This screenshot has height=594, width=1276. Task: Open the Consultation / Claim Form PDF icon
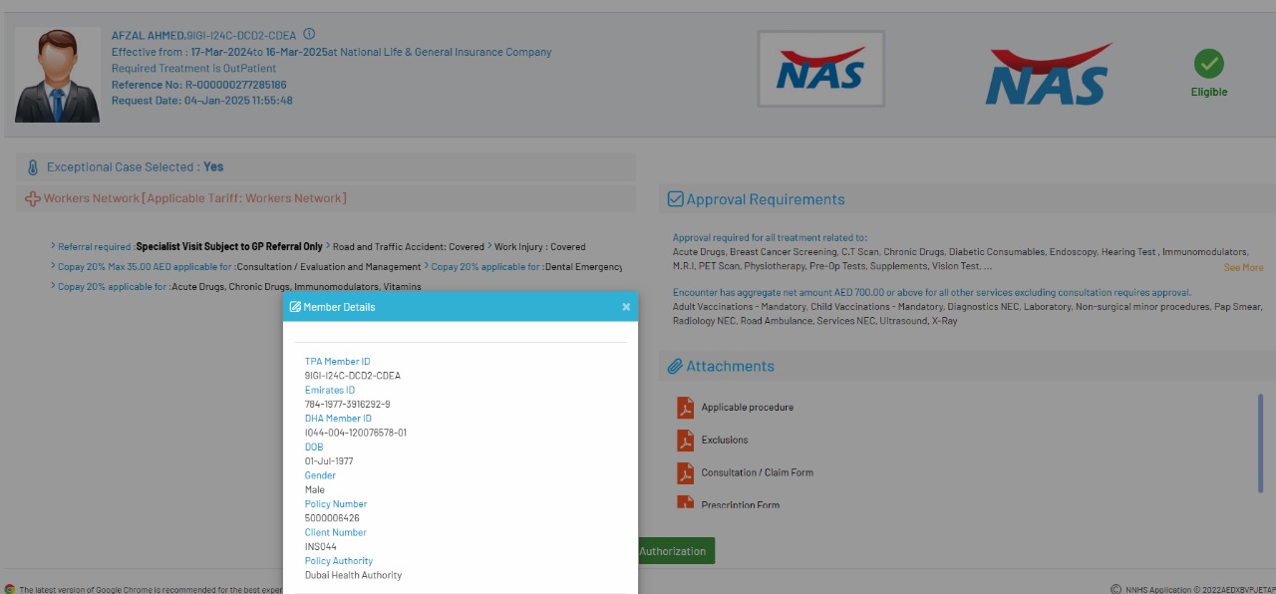point(685,473)
